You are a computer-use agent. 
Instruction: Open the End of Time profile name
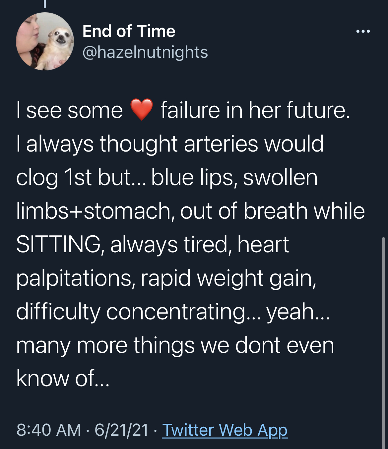pyautogui.click(x=129, y=31)
